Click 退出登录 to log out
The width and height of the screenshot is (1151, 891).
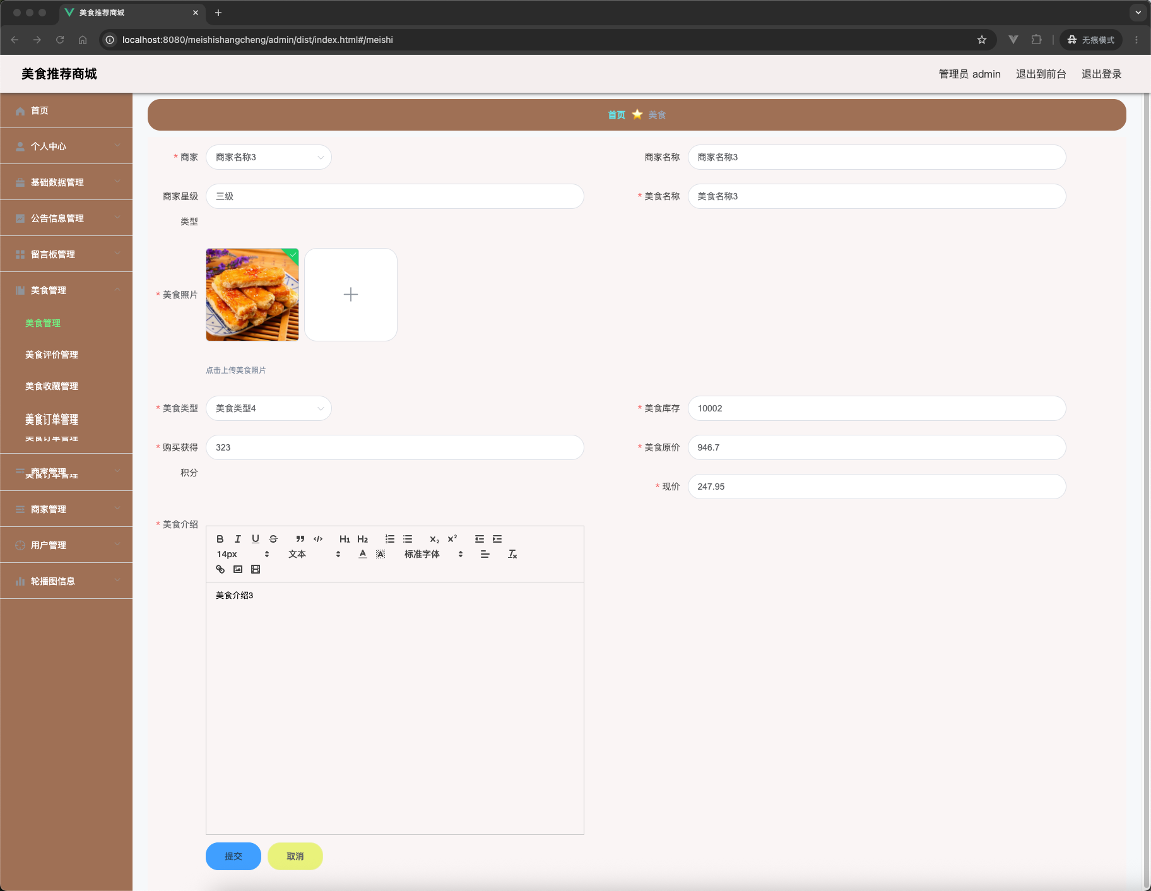[1101, 74]
